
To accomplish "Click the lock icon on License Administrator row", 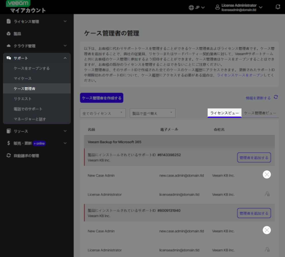I will coord(267,194).
